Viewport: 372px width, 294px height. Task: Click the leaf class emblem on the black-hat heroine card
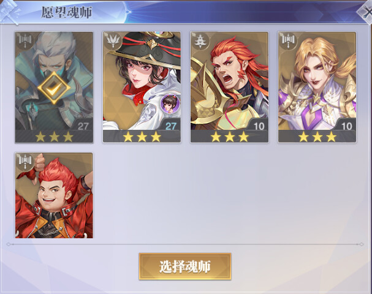click(x=112, y=40)
